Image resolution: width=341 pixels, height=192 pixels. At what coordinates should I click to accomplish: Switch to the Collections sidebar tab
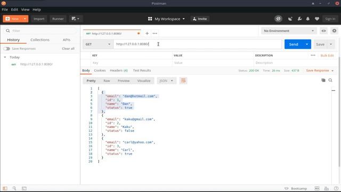coord(40,40)
